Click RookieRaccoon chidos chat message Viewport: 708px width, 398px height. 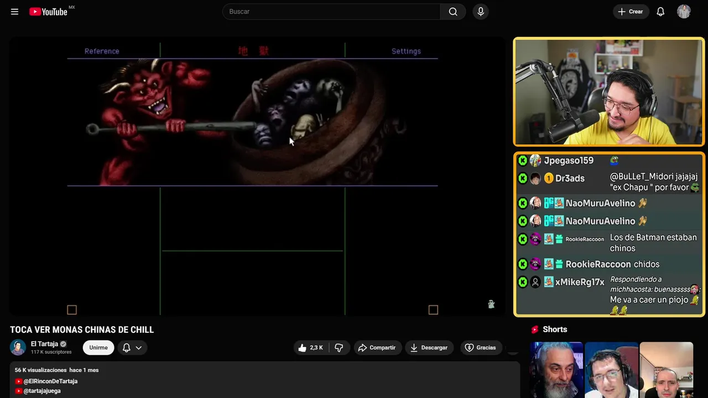(x=646, y=264)
